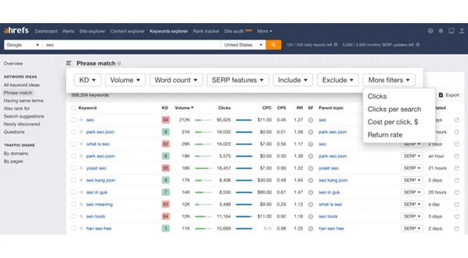Open Site explorer in top navigation

92,31
